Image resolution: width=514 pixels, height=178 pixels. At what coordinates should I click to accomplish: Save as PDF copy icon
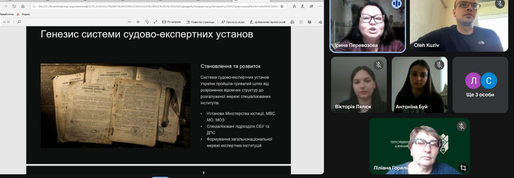310,22
